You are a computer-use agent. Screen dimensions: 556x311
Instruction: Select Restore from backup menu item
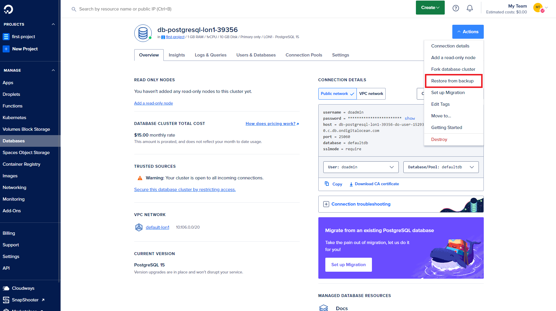452,81
